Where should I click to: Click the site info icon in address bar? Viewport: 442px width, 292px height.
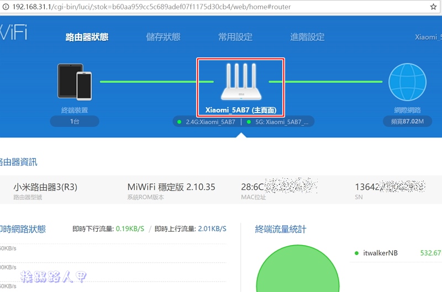6,7
